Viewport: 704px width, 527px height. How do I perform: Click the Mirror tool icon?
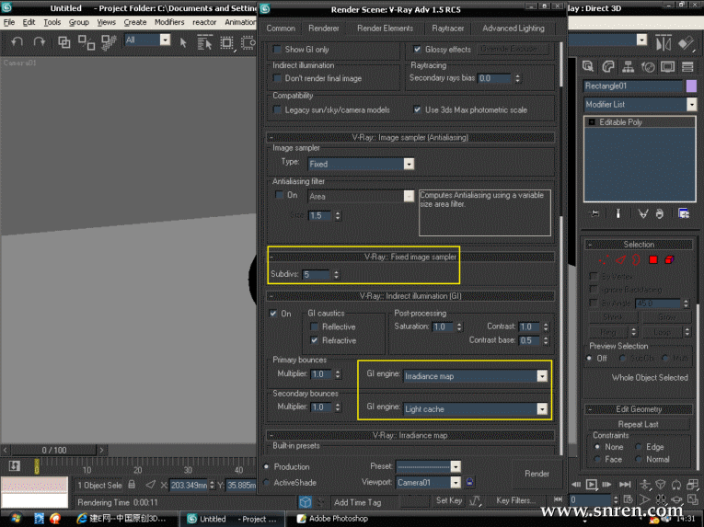(x=664, y=43)
